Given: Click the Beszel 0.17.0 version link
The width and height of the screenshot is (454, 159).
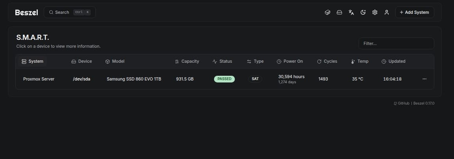Looking at the screenshot, I should [424, 103].
